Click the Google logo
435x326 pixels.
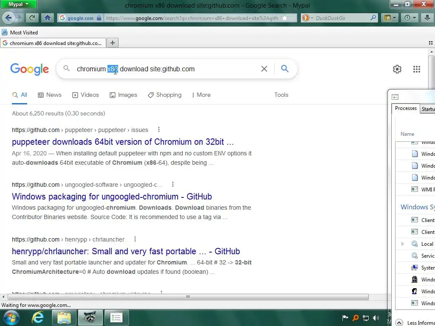pyautogui.click(x=30, y=69)
